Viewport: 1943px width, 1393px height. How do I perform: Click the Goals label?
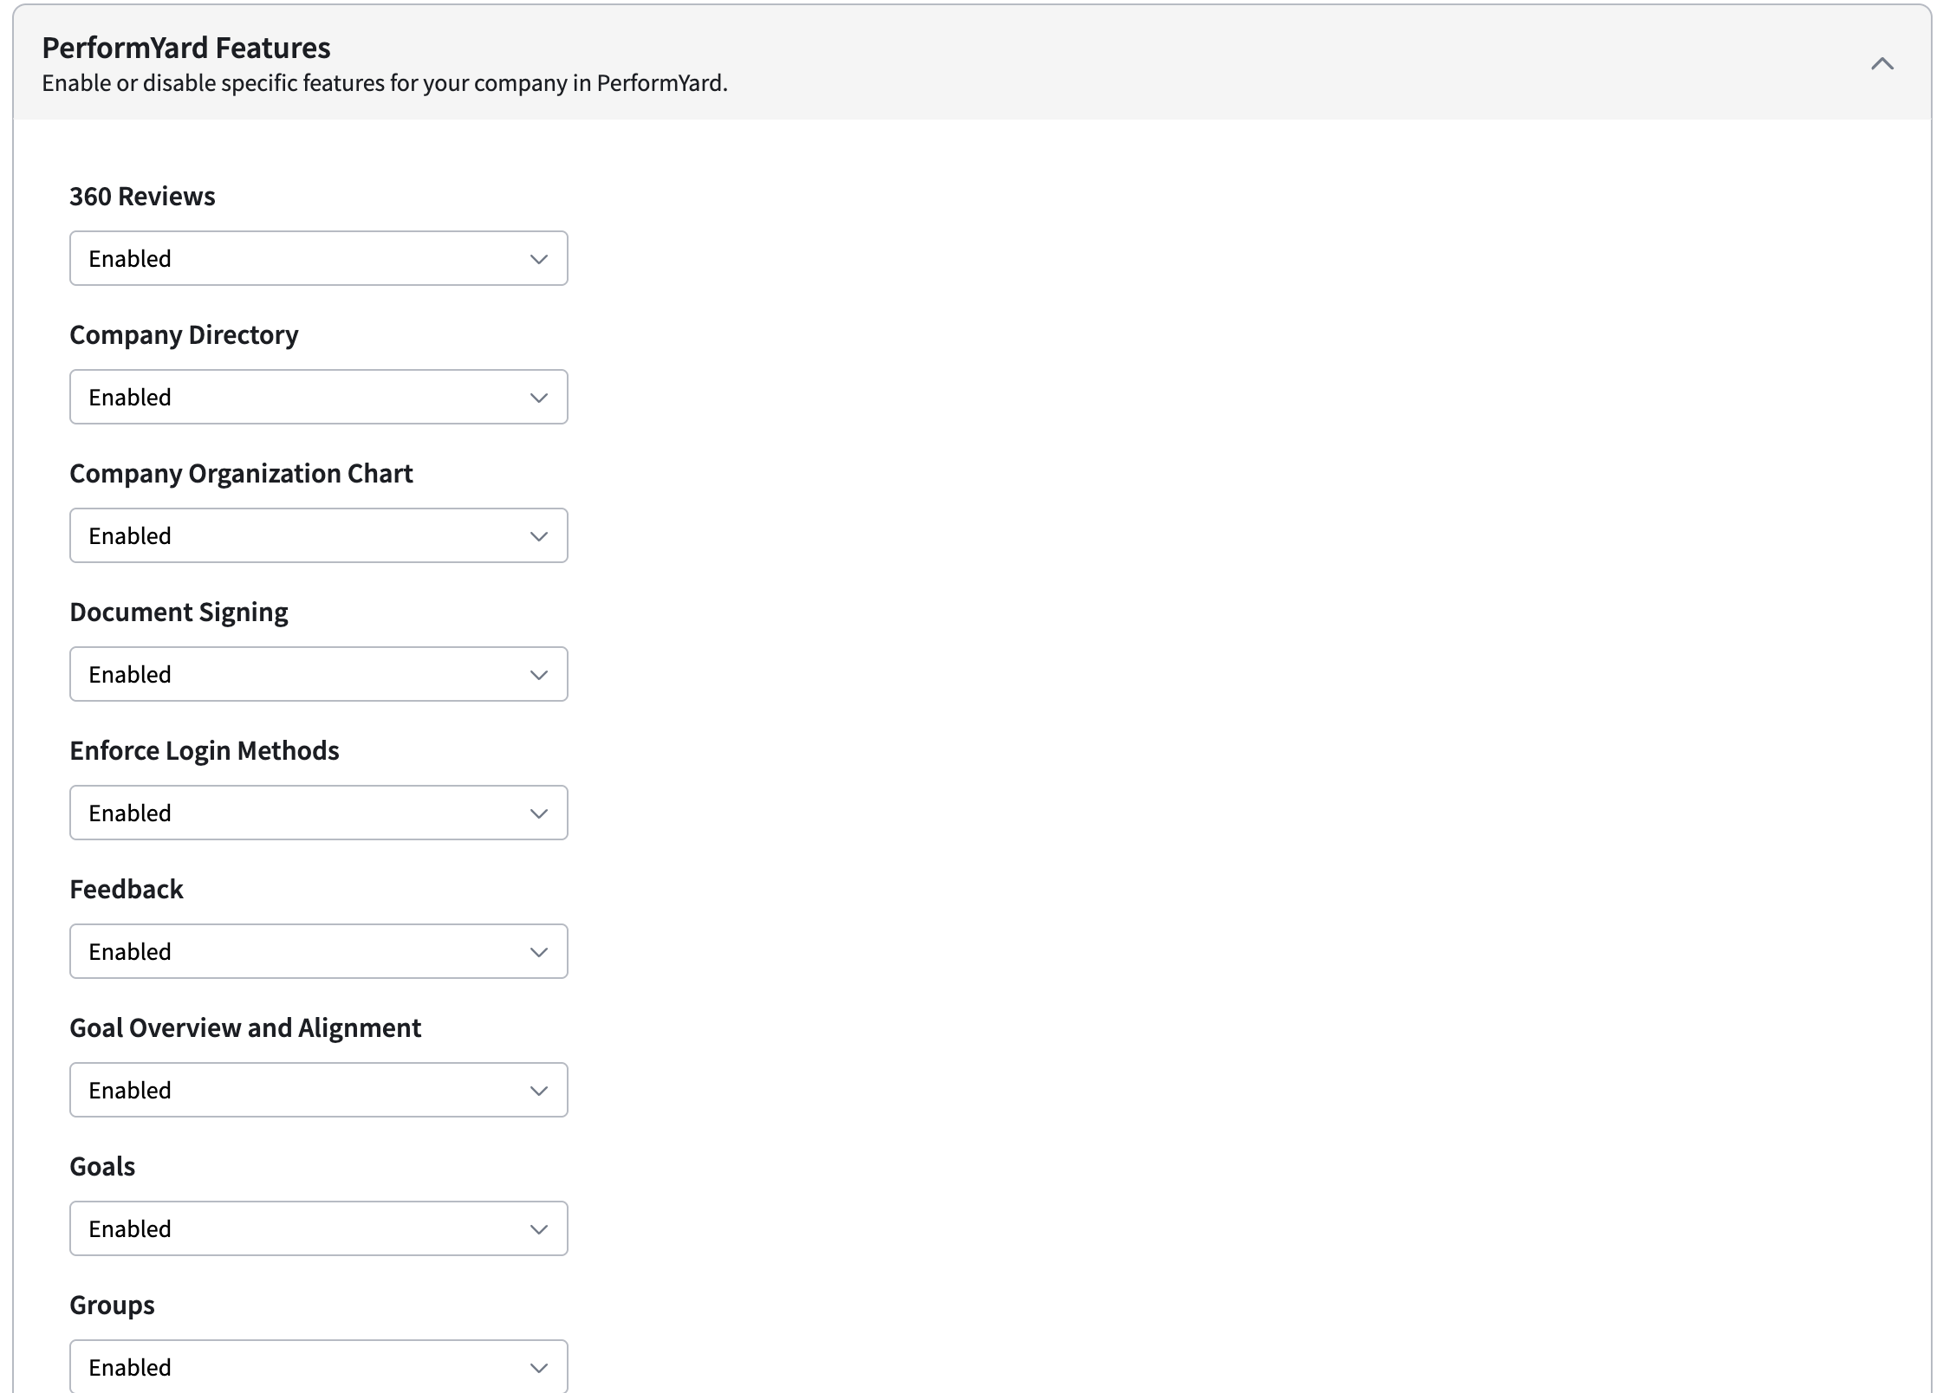coord(102,1167)
